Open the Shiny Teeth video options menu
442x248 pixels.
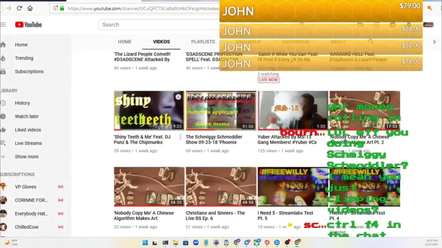coord(180,137)
